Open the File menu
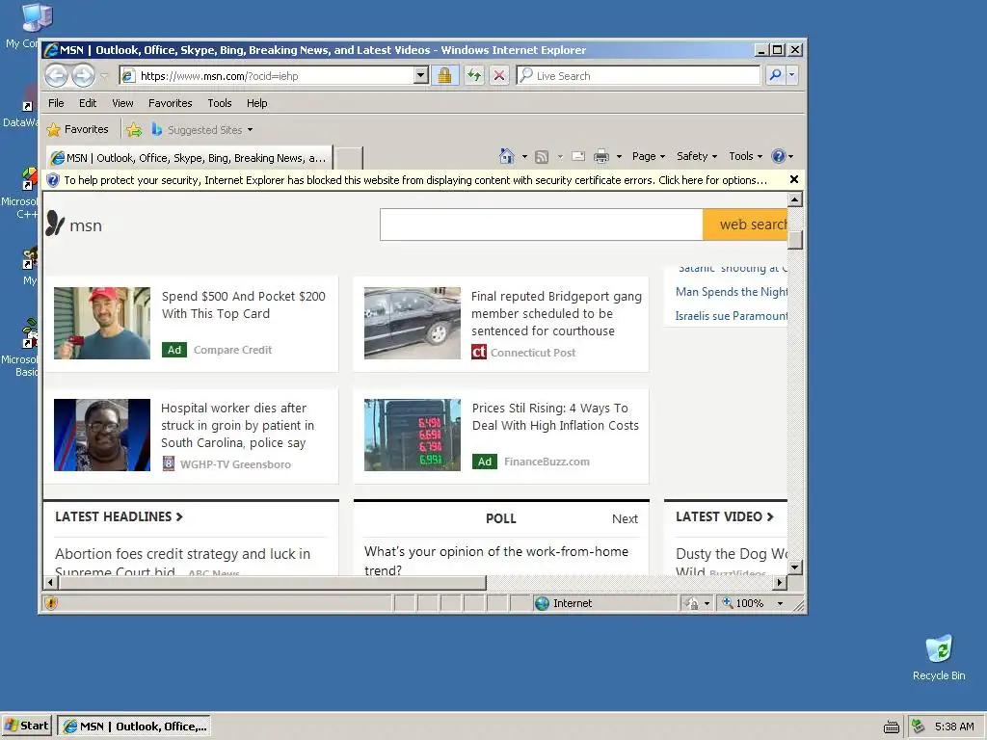This screenshot has height=740, width=987. [x=56, y=103]
